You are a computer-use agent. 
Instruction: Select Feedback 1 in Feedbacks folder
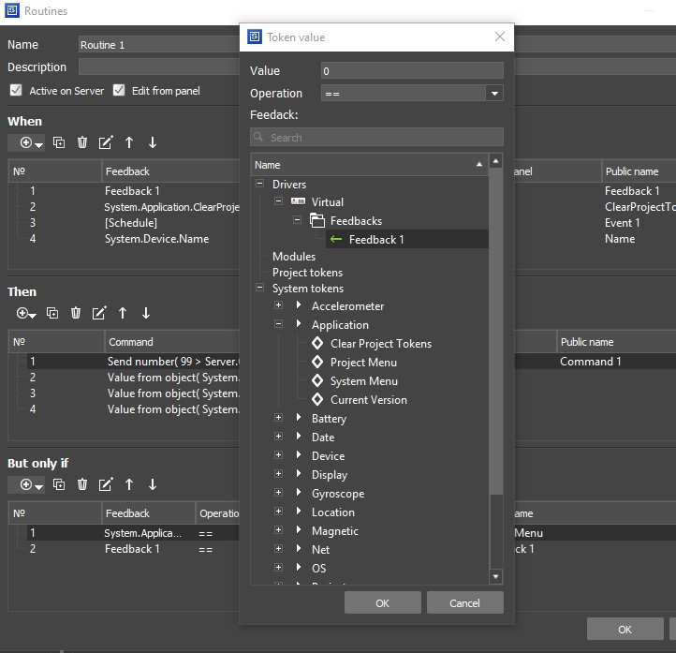click(x=376, y=240)
